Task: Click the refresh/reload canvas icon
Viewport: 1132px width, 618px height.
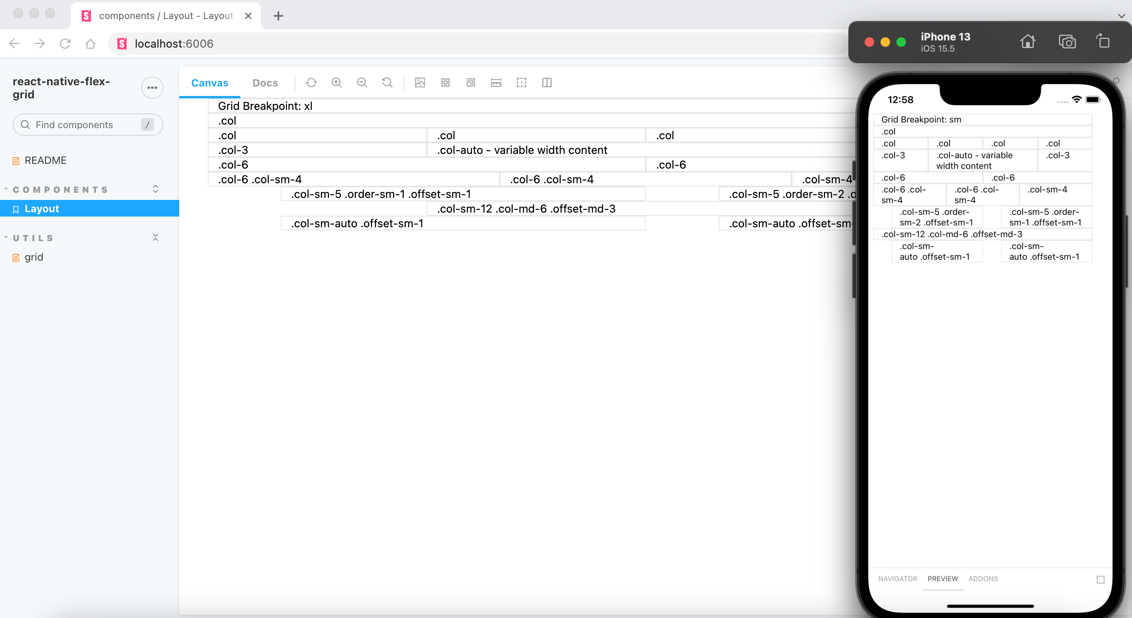Action: click(x=312, y=82)
